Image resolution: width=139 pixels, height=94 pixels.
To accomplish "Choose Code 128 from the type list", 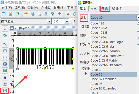I will 113,23.
